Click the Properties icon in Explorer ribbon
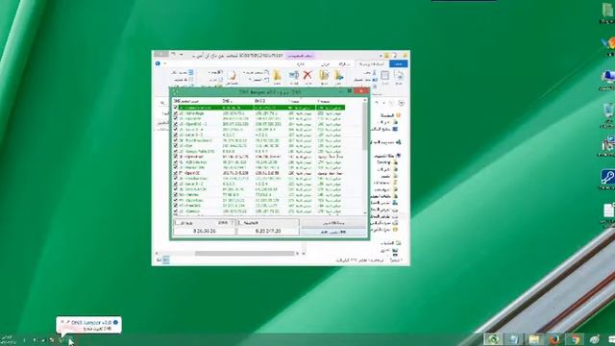 coord(232,75)
